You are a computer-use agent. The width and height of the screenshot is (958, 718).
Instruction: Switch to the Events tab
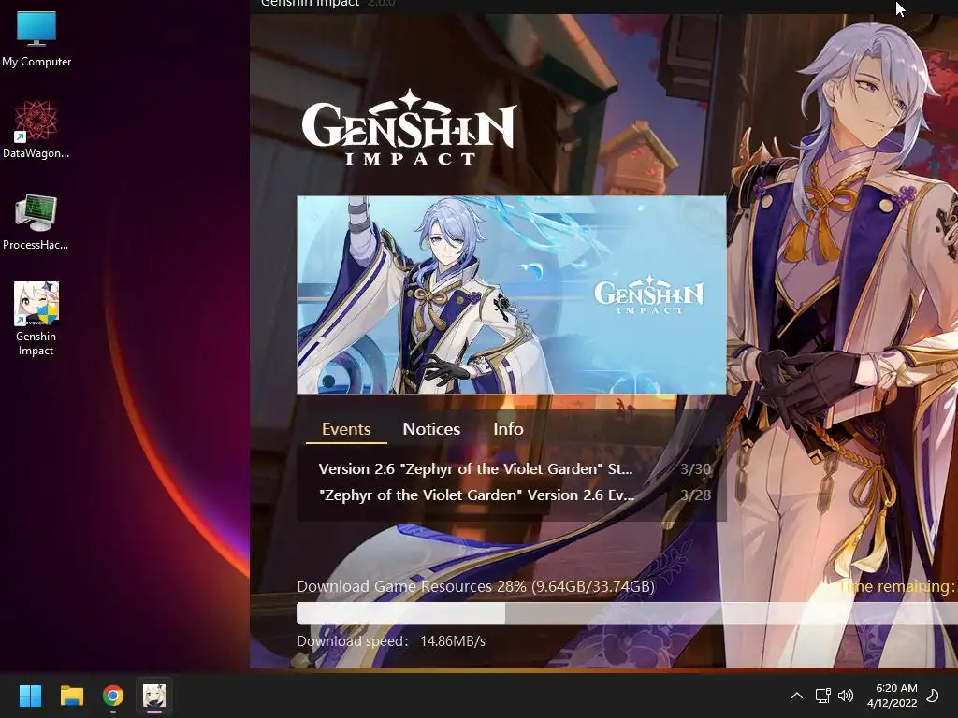click(x=346, y=429)
